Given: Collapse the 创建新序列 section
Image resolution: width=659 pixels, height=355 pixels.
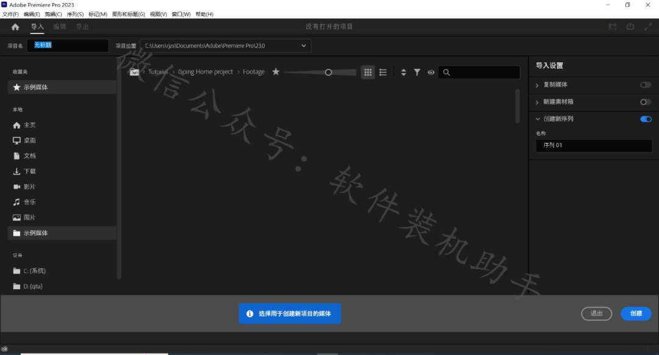Looking at the screenshot, I should [x=538, y=119].
